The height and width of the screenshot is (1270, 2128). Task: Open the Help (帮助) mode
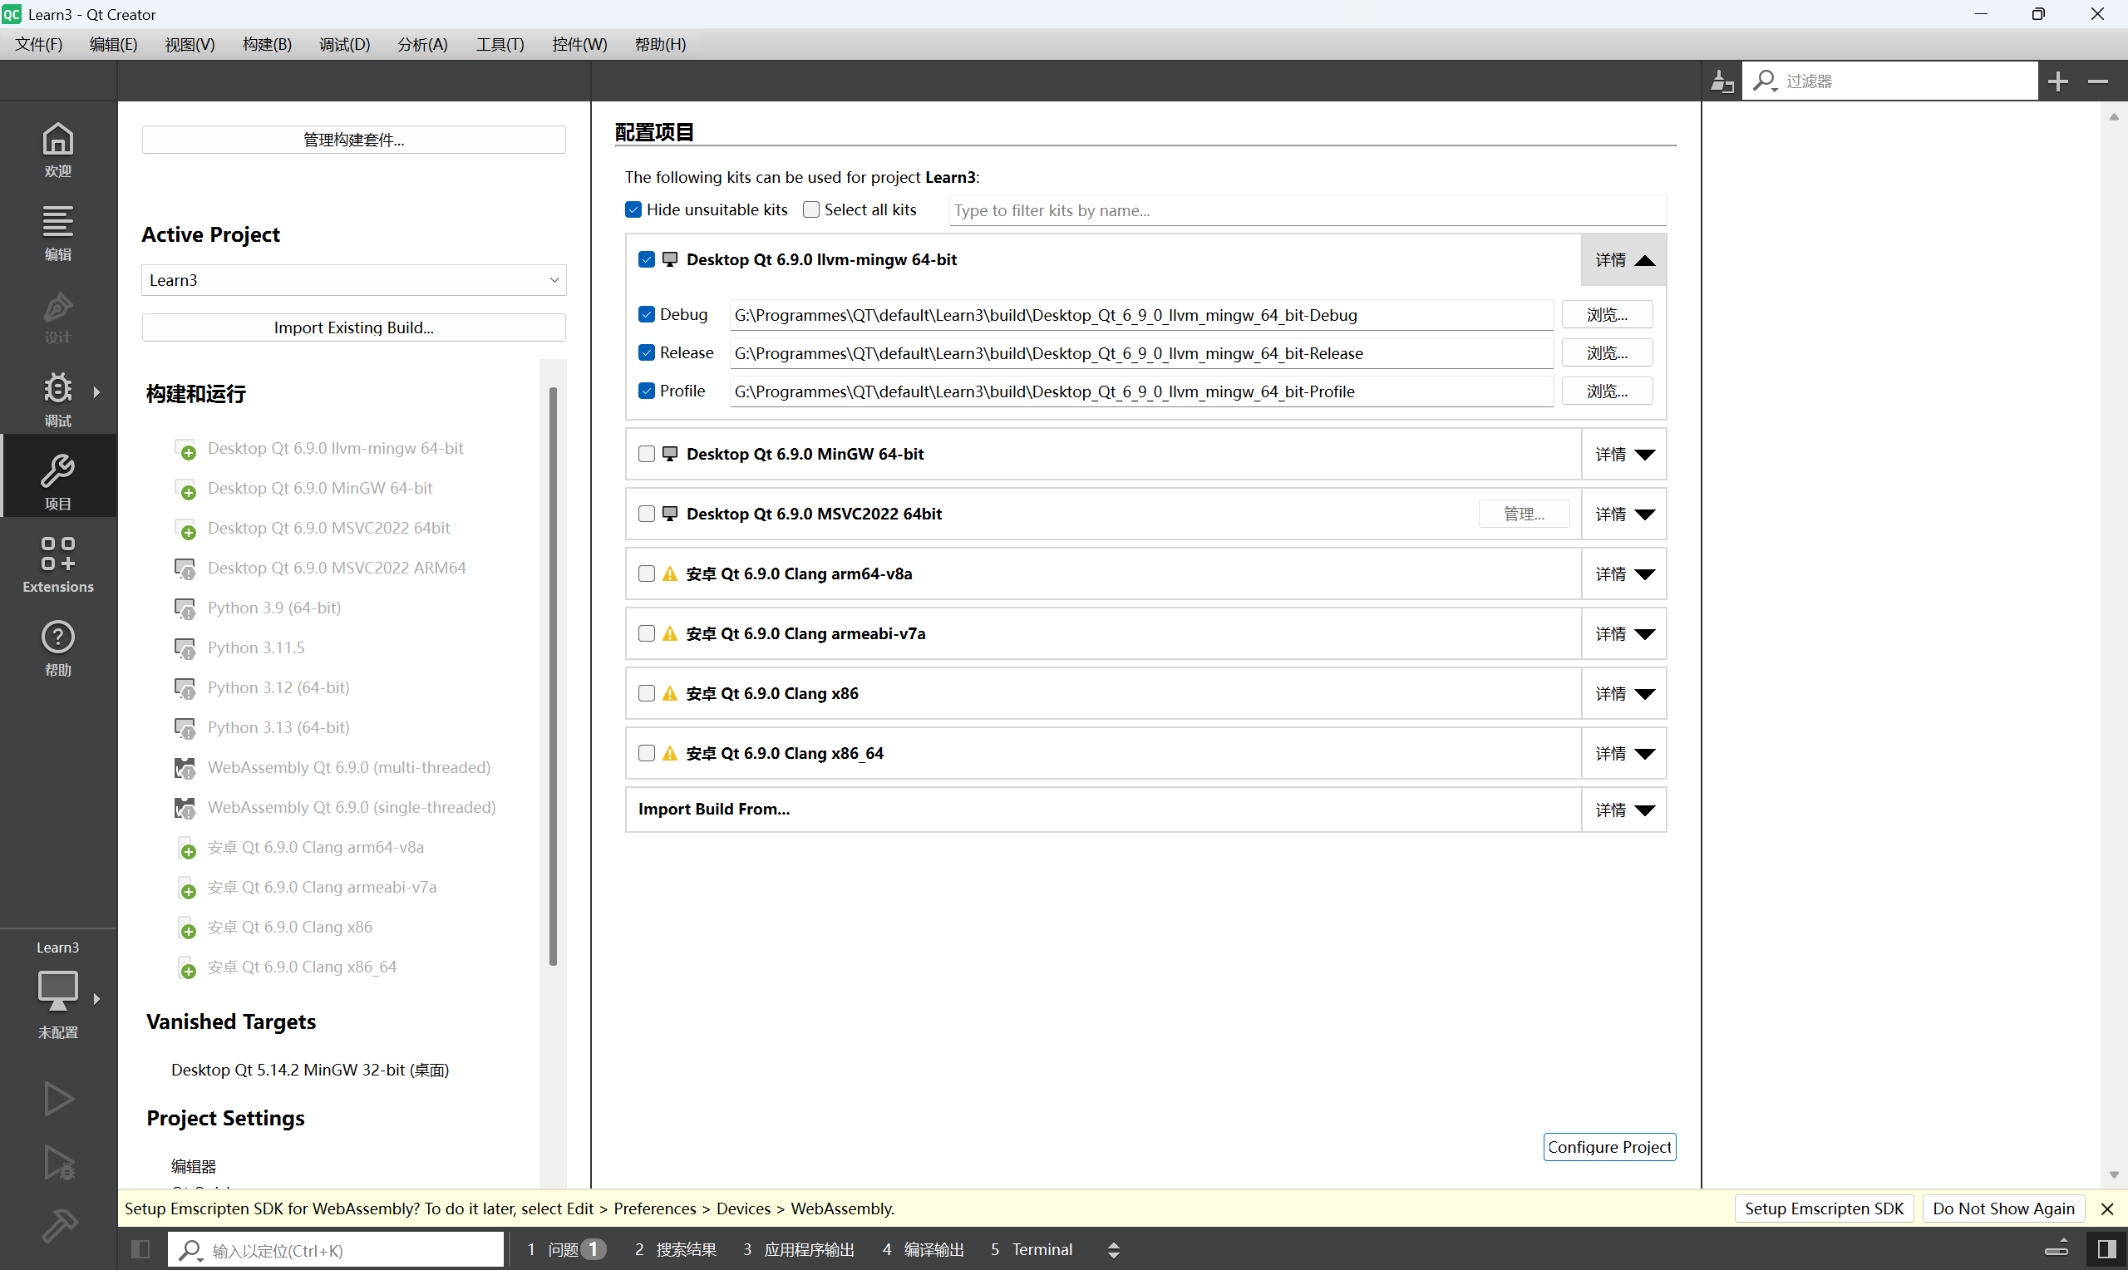[x=58, y=647]
